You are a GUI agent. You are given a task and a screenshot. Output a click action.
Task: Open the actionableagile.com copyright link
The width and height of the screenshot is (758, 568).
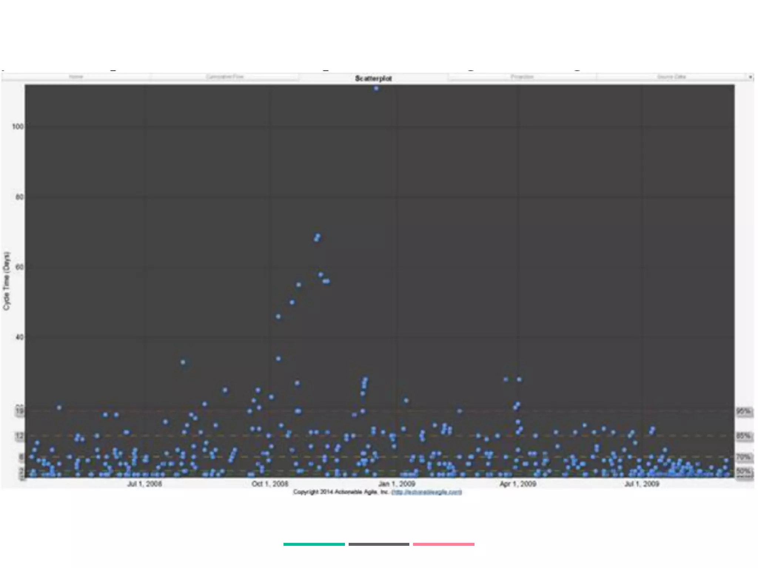pos(426,492)
